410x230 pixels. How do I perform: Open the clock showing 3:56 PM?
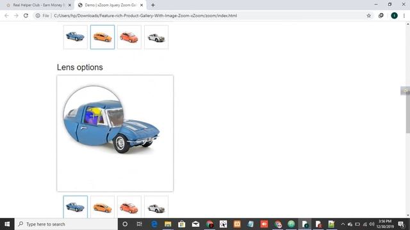pos(385,224)
